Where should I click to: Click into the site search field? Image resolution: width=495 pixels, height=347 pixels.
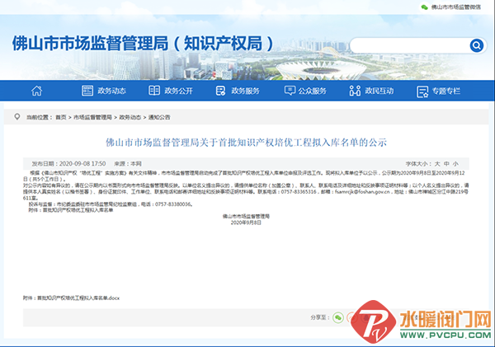pos(409,45)
